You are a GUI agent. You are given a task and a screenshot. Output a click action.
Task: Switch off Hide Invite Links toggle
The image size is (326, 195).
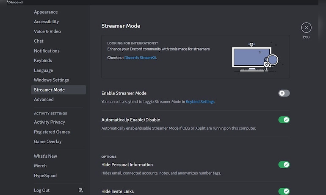tap(284, 191)
